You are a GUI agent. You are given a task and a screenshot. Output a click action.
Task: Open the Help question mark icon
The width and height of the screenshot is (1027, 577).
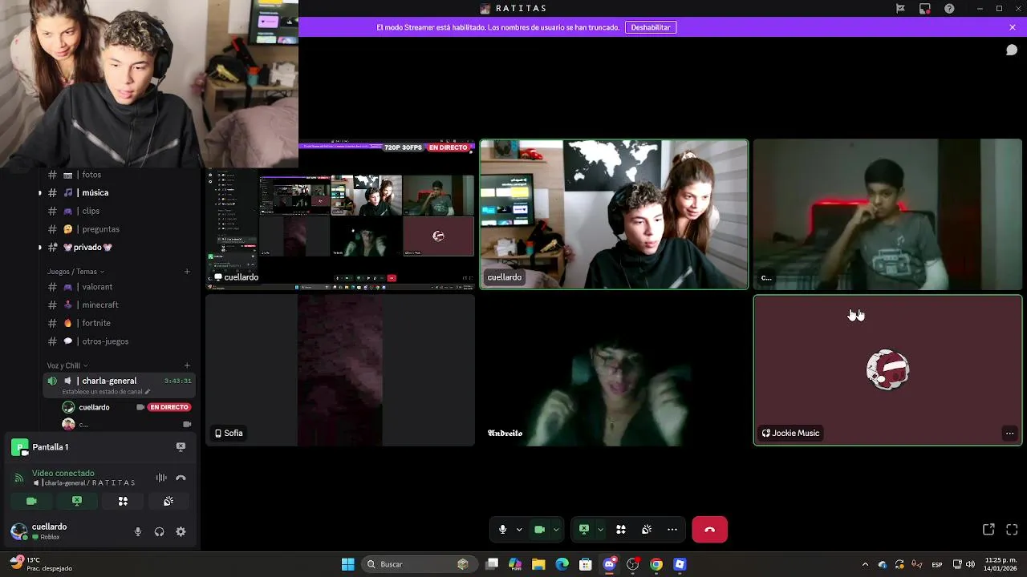[950, 9]
